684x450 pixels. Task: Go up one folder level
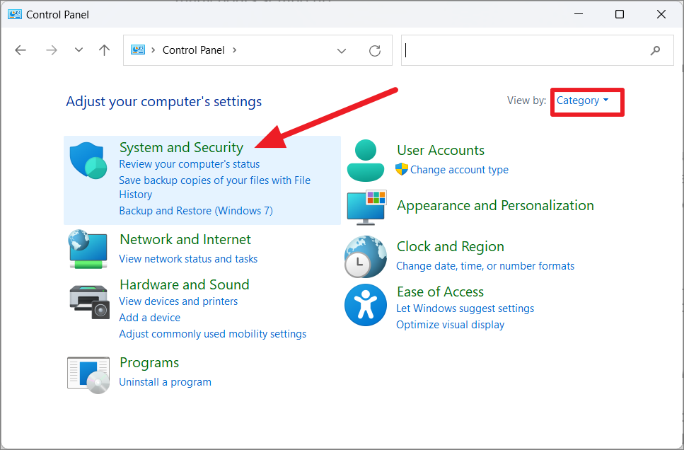point(105,50)
